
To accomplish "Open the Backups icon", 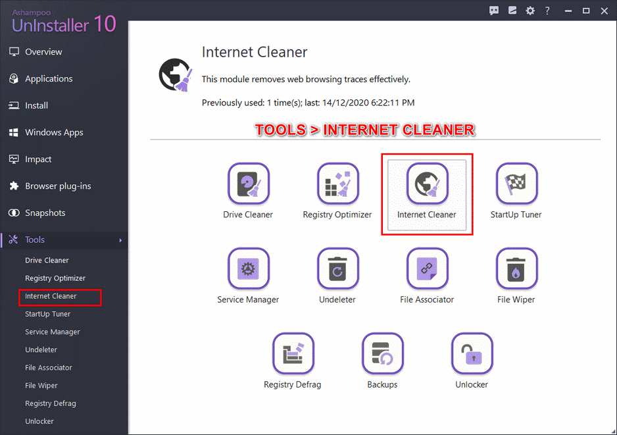I will coord(382,353).
